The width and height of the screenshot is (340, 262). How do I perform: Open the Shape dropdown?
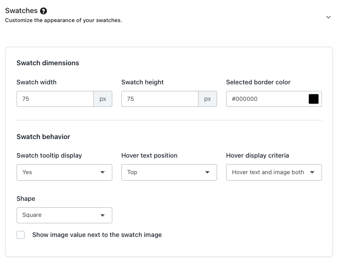coord(64,215)
